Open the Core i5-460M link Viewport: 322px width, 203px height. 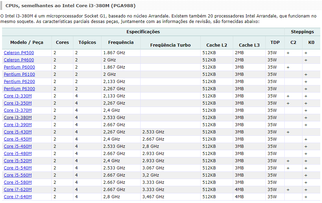(18, 146)
